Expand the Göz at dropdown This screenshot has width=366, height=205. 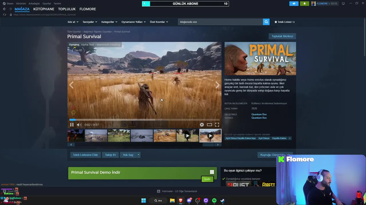(73, 22)
